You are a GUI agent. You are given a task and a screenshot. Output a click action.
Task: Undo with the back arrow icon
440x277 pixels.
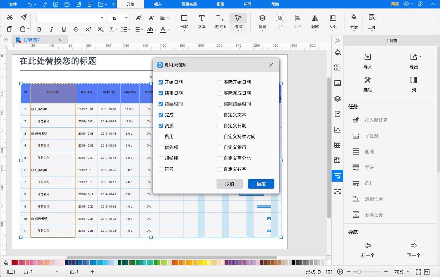click(x=30, y=4)
